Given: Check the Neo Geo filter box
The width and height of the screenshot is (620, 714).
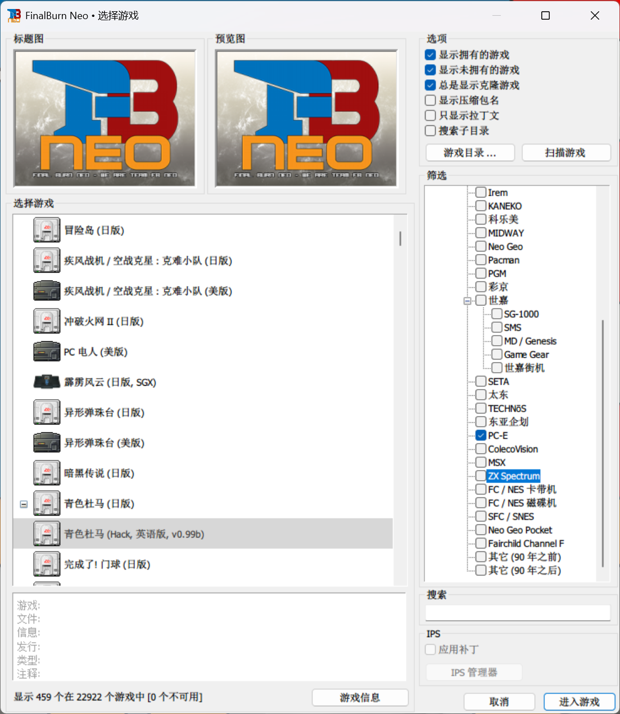Looking at the screenshot, I should 481,246.
